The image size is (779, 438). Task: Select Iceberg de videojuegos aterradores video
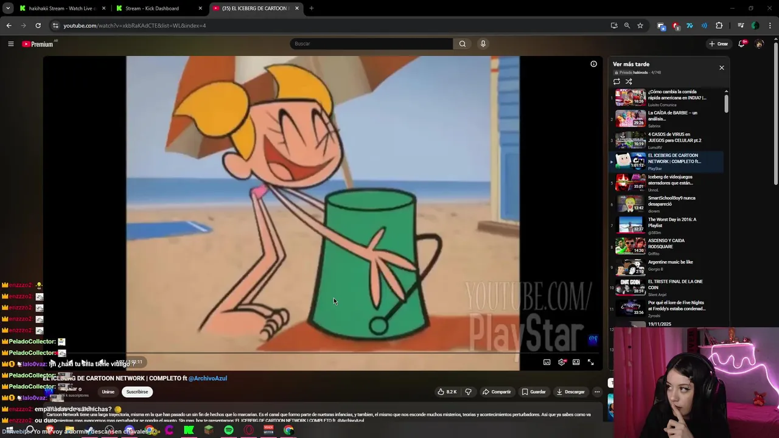[666, 183]
